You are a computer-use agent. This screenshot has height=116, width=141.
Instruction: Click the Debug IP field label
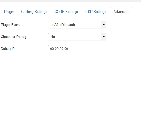8,49
